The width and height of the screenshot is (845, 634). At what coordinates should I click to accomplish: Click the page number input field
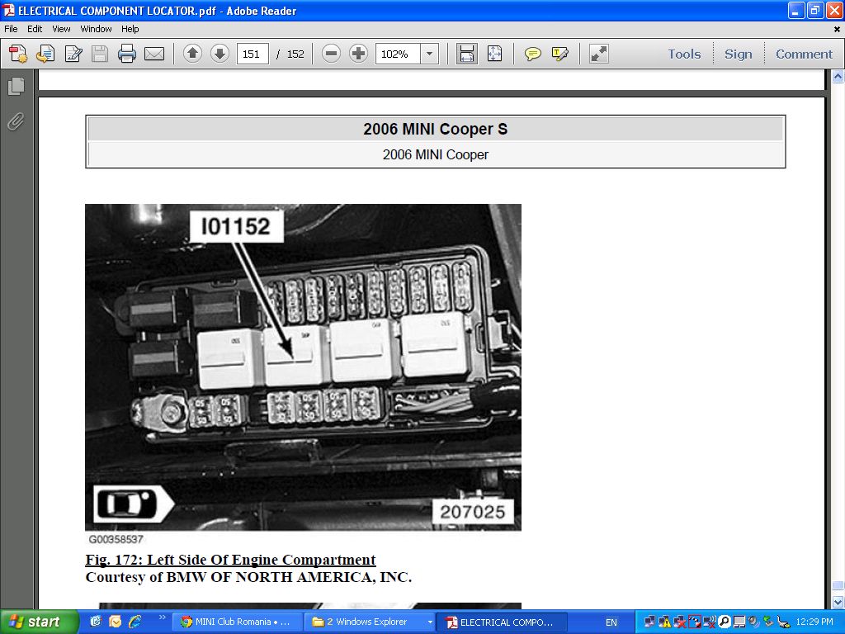point(253,54)
